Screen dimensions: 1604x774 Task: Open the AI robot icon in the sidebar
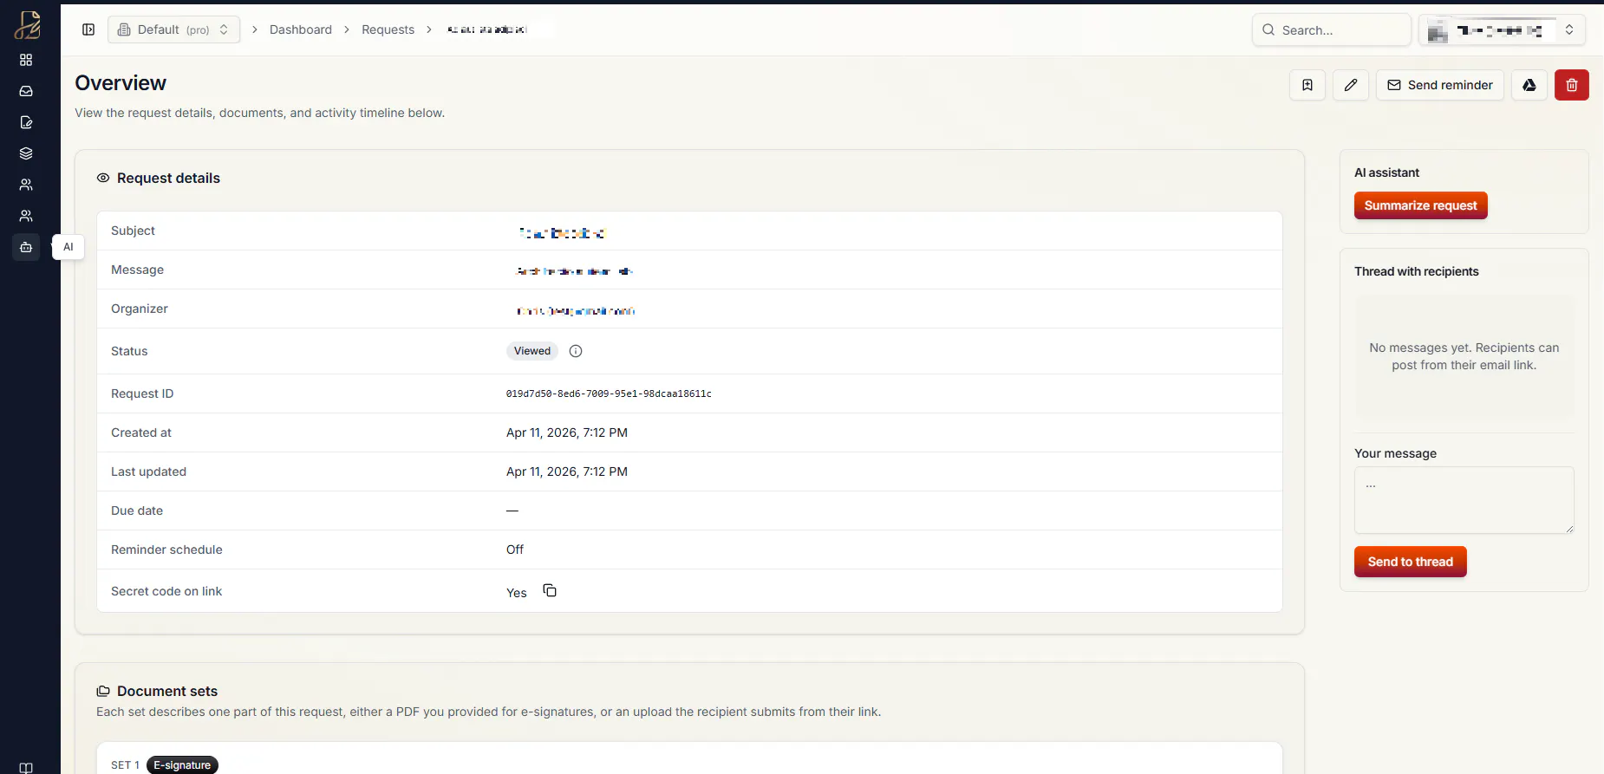click(x=26, y=247)
